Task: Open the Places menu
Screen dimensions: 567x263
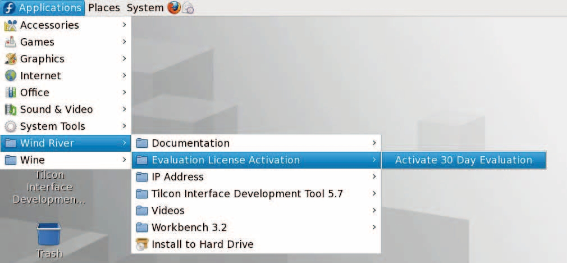Action: point(104,8)
